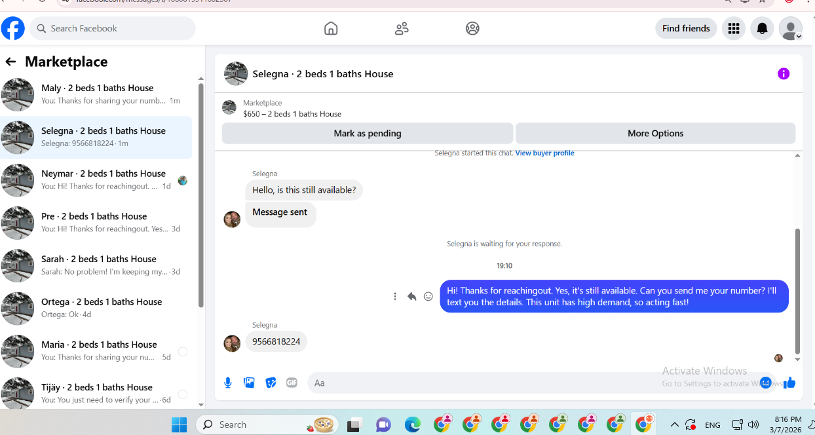
Task: React to the sent message with emoji
Action: click(428, 296)
